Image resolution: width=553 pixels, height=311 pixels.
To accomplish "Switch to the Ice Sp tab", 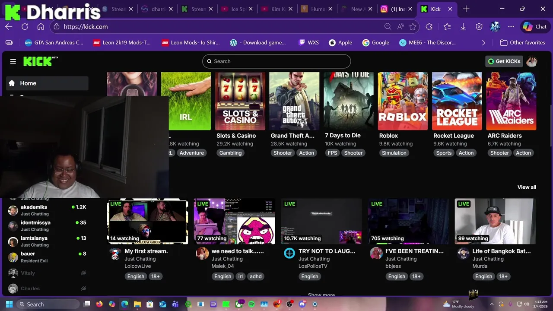I will (x=238, y=9).
